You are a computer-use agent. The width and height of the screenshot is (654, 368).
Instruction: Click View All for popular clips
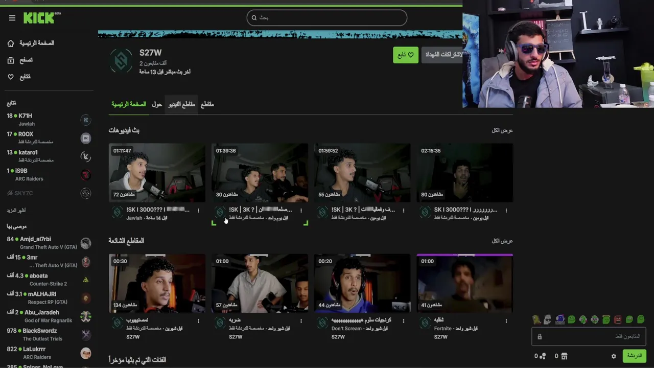pyautogui.click(x=502, y=241)
